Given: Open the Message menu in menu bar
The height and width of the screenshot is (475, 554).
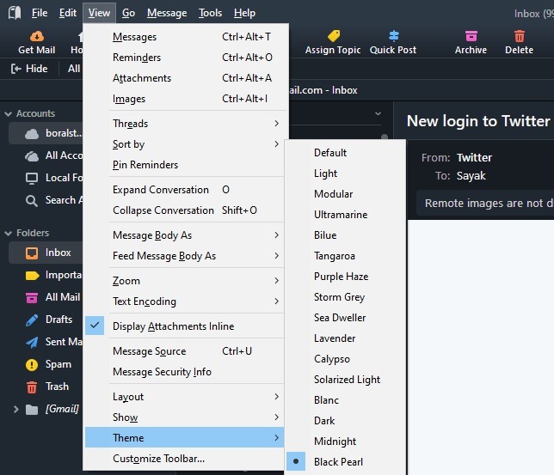Looking at the screenshot, I should tap(166, 13).
